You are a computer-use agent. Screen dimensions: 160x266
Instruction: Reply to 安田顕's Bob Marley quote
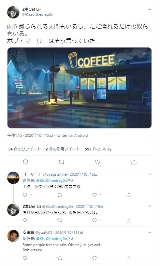coord(25,258)
